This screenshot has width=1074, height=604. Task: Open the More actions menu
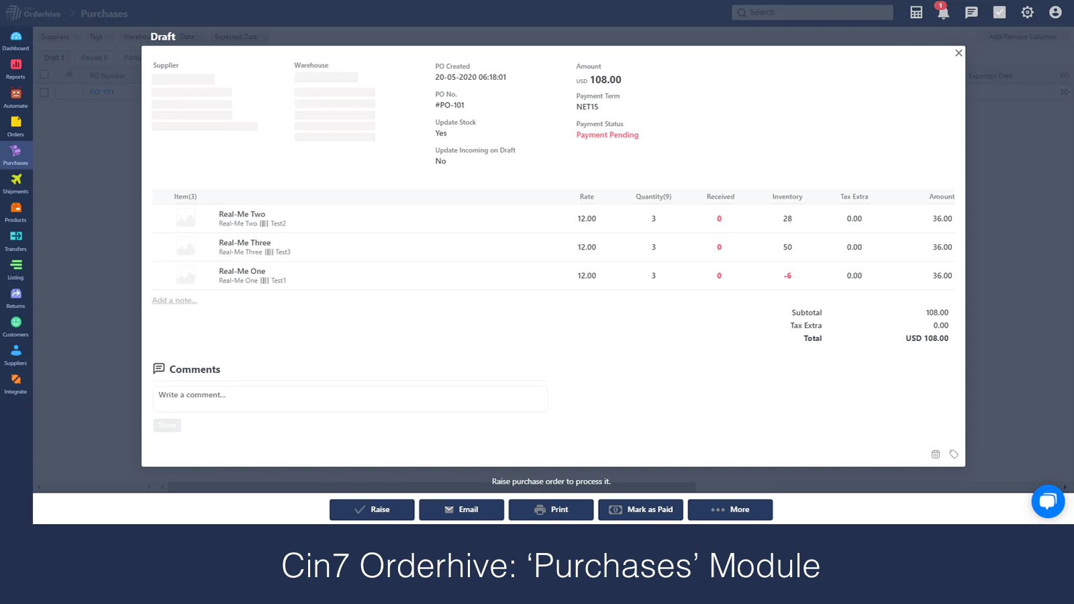click(730, 509)
